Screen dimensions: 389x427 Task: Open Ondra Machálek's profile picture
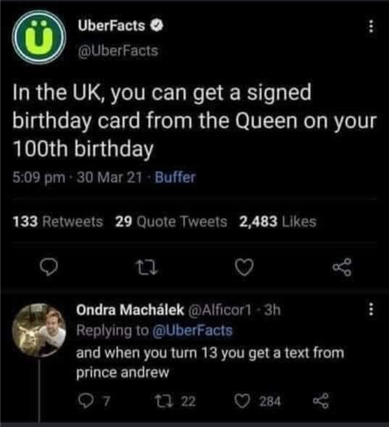pyautogui.click(x=39, y=330)
